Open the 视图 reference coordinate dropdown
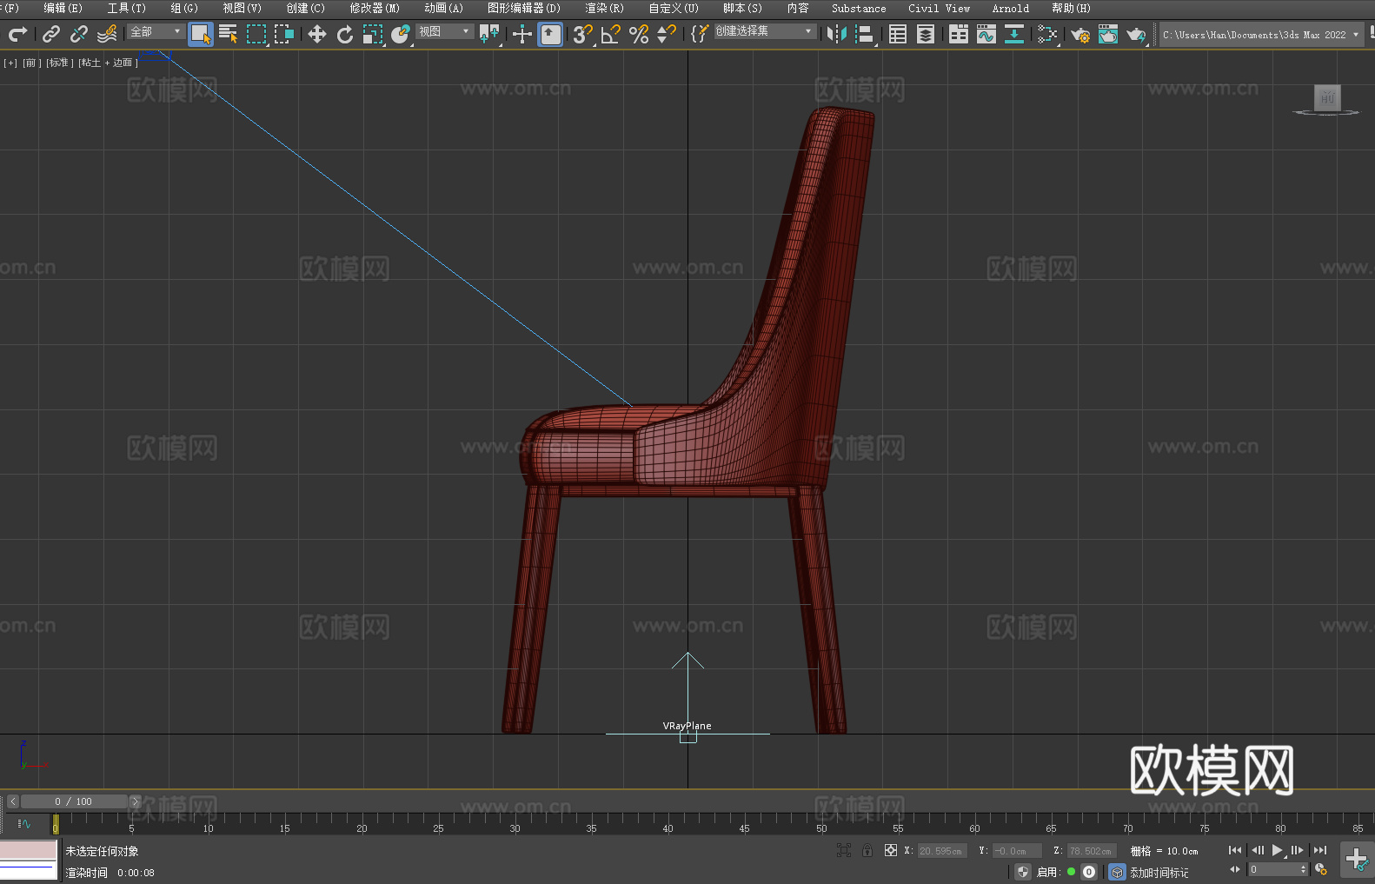The image size is (1375, 884). pyautogui.click(x=444, y=31)
